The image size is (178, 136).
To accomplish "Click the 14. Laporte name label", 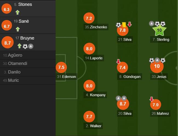I will coord(94,58).
